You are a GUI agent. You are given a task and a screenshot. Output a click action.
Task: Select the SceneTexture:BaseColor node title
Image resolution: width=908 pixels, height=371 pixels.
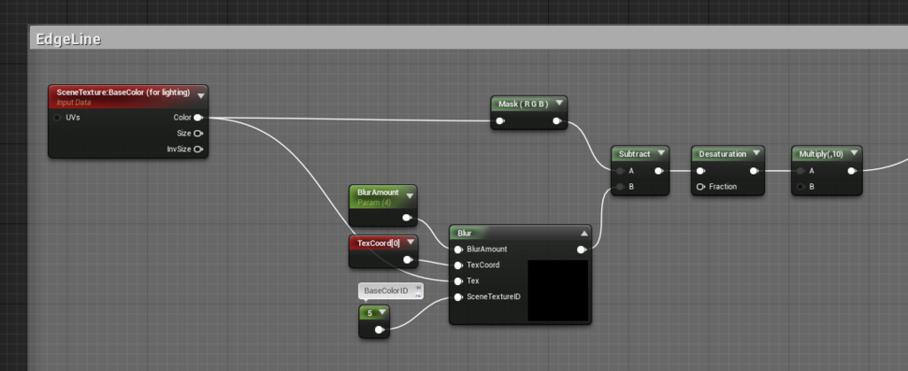click(123, 92)
